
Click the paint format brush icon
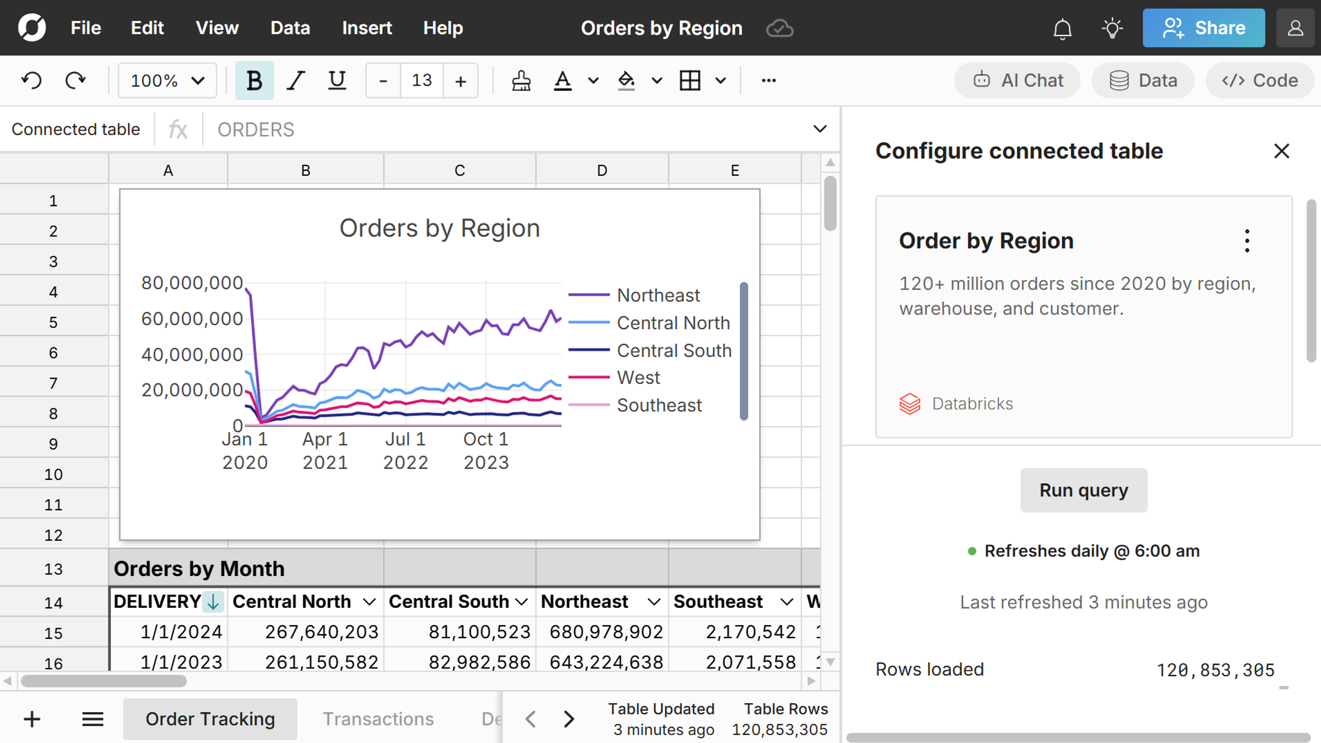click(521, 81)
